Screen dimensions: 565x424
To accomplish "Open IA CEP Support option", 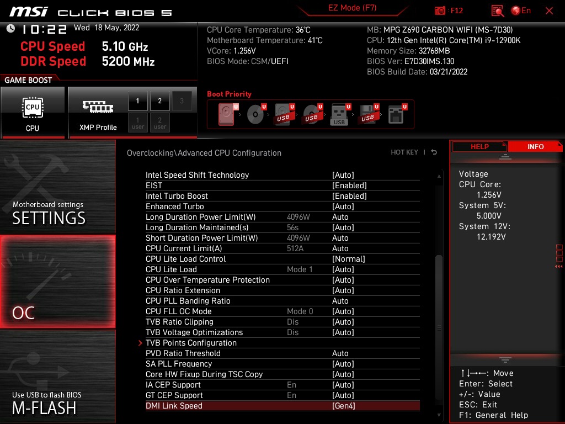I will click(282, 384).
